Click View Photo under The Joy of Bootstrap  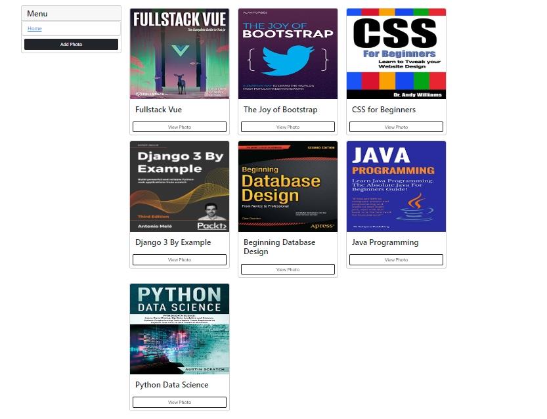click(x=288, y=127)
